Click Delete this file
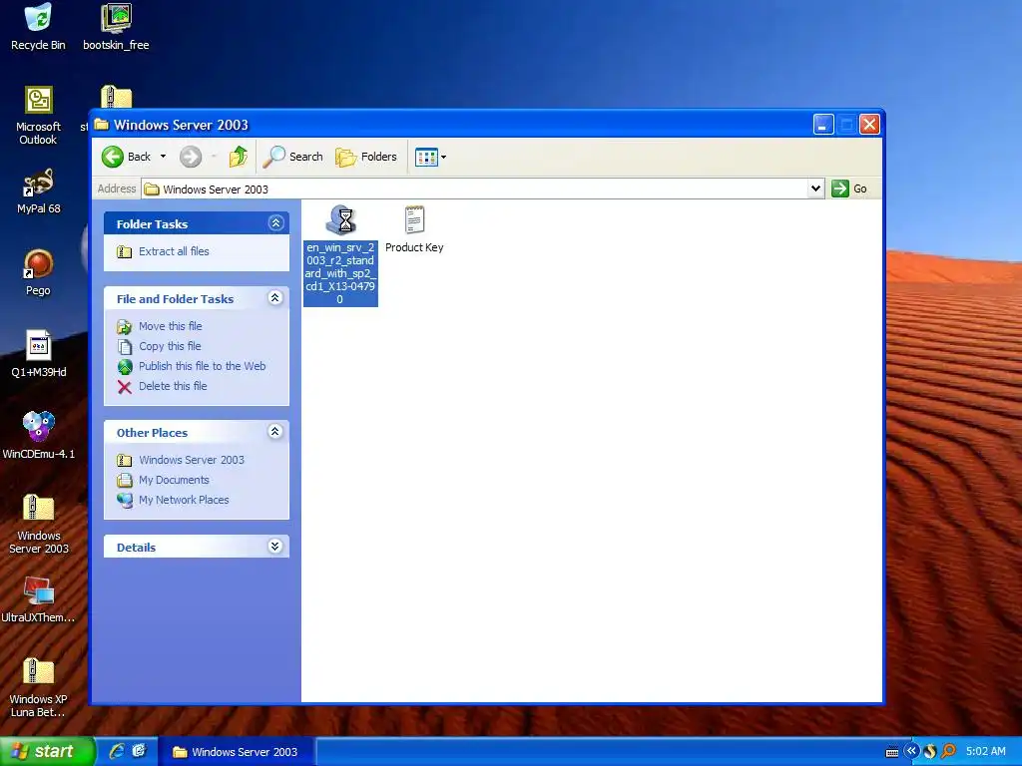Image resolution: width=1022 pixels, height=766 pixels. coord(172,386)
